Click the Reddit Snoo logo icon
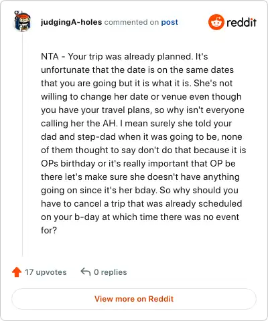The width and height of the screenshot is (268, 321). point(216,22)
